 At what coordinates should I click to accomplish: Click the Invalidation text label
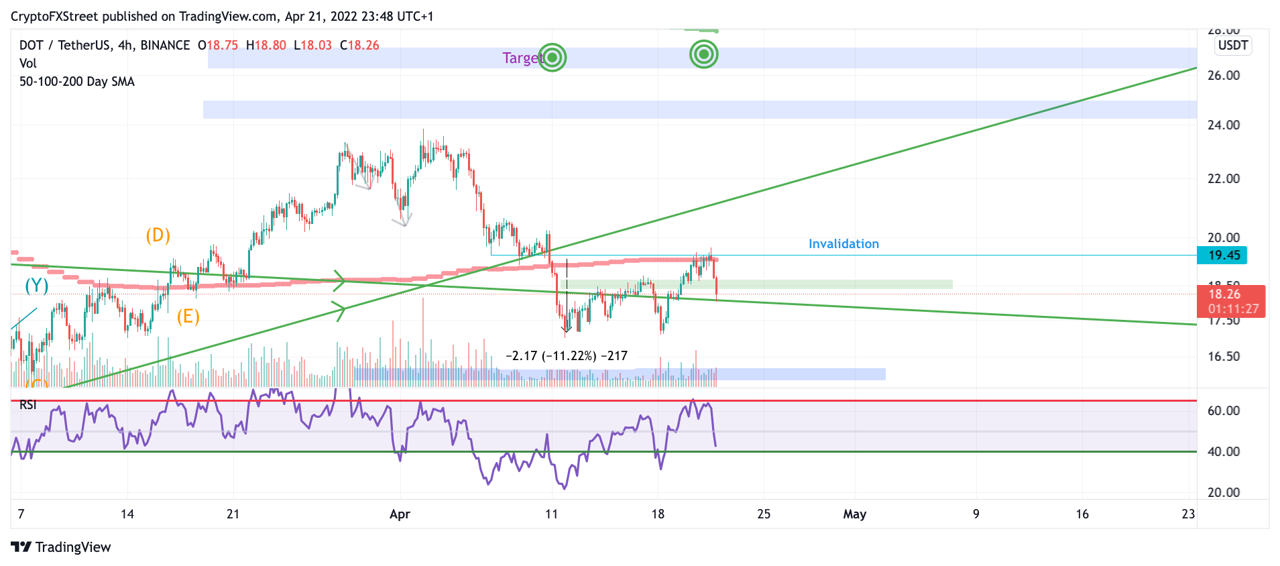point(843,244)
